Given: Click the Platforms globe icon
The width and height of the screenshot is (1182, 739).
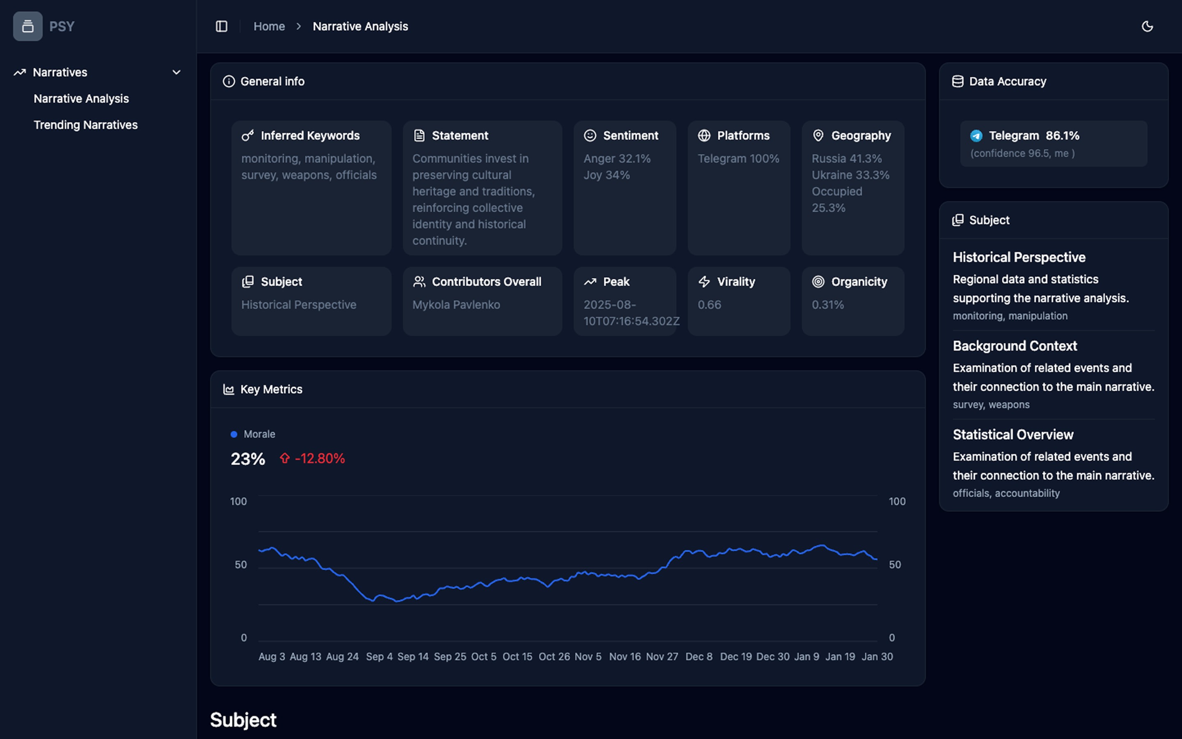Looking at the screenshot, I should [x=704, y=136].
